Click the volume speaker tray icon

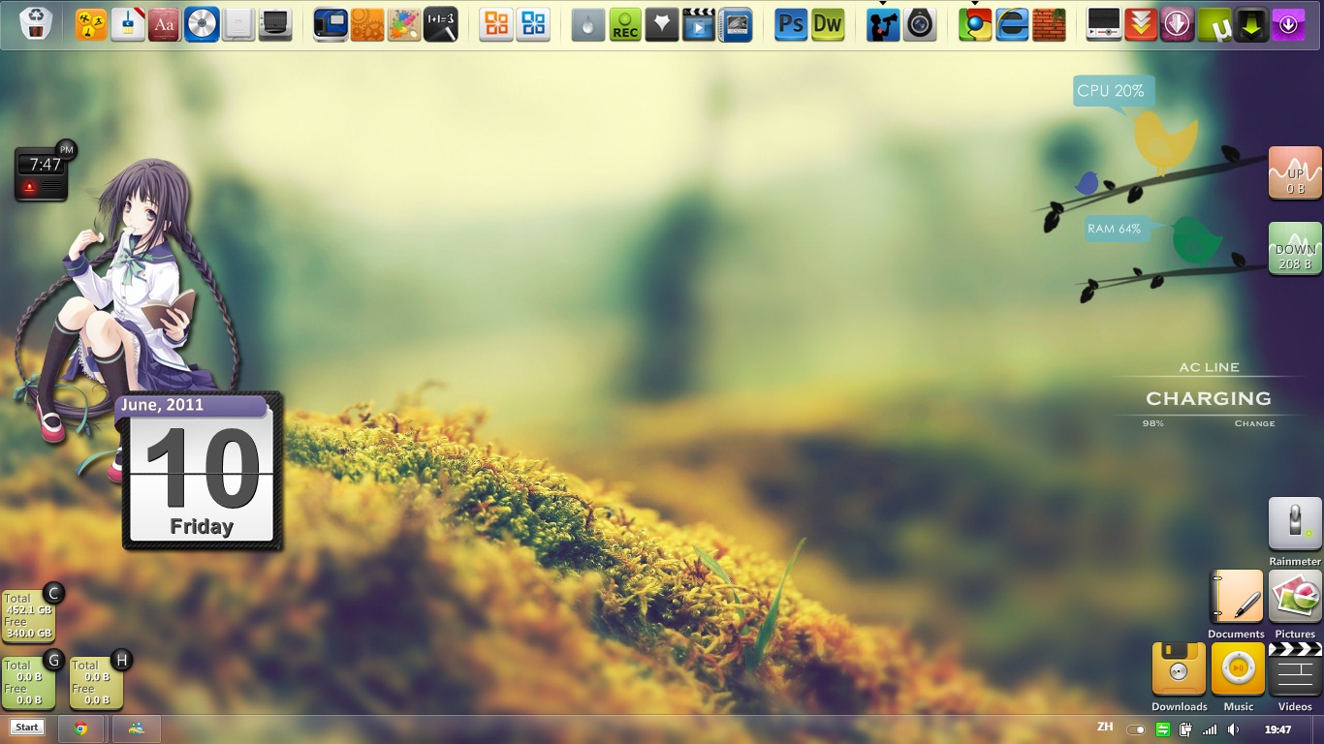click(1233, 729)
